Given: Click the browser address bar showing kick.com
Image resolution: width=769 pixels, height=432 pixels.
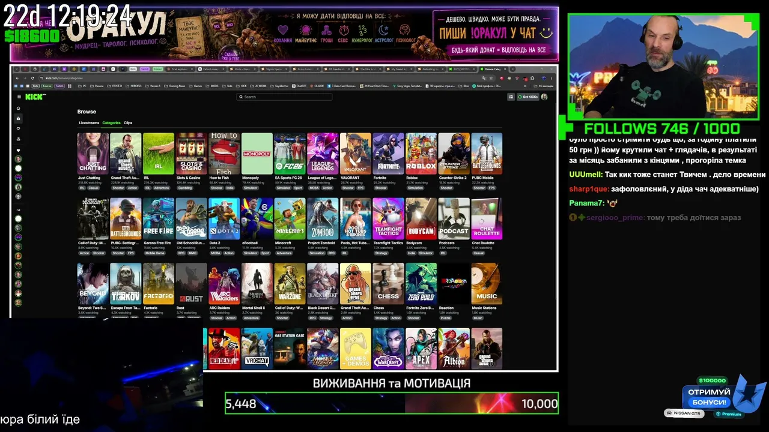Looking at the screenshot, I should point(258,78).
